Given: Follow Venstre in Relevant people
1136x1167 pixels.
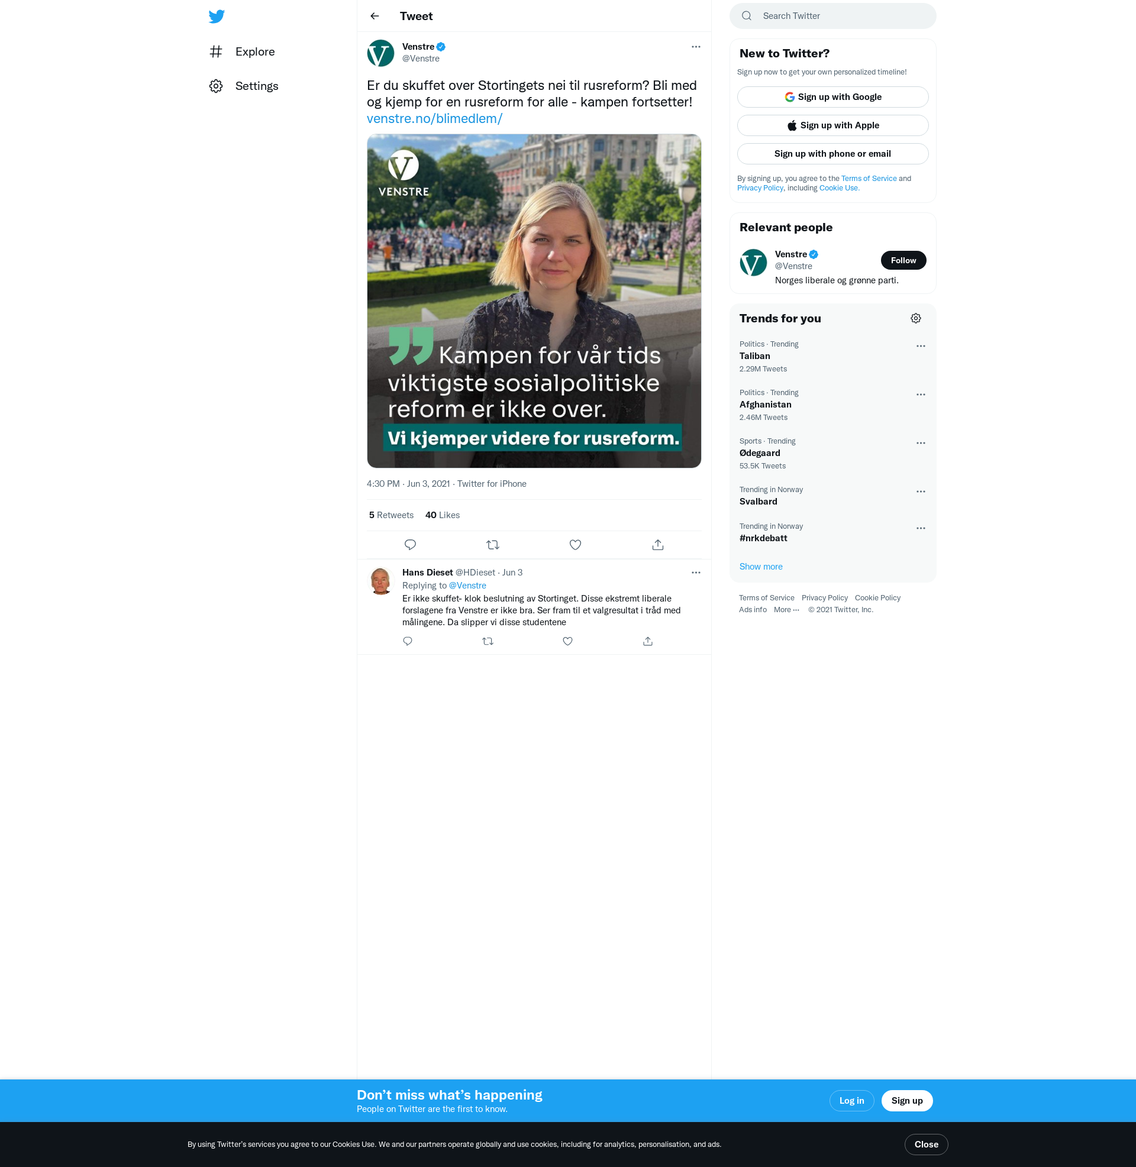Looking at the screenshot, I should click(903, 261).
